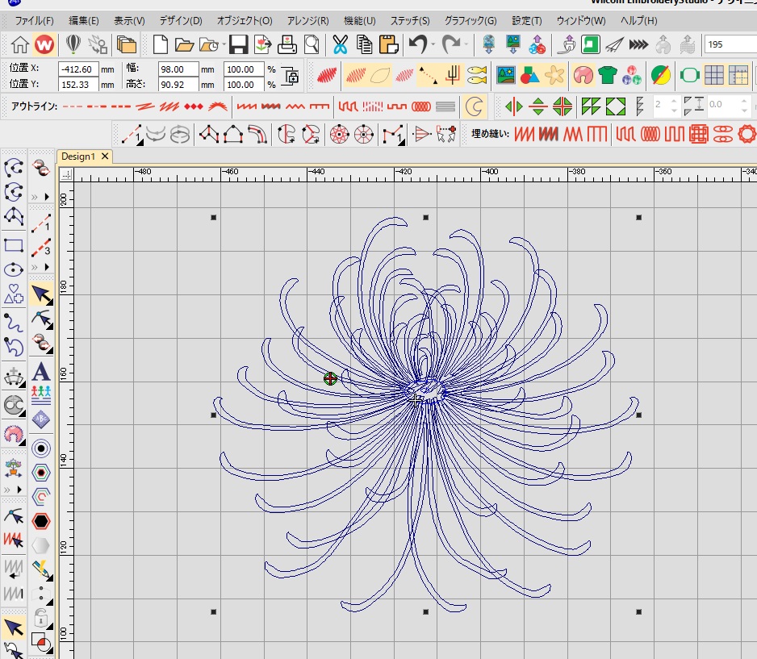Image resolution: width=757 pixels, height=659 pixels.
Task: Select the ellipse digitizing tool
Action: (14, 269)
